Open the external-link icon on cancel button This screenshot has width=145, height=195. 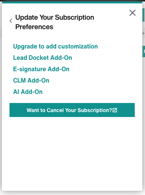pyautogui.click(x=115, y=110)
